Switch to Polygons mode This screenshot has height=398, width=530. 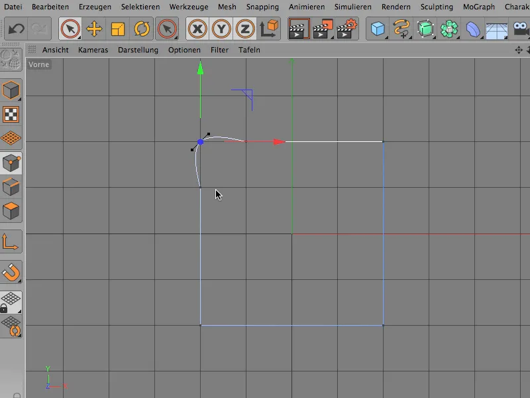[x=11, y=211]
